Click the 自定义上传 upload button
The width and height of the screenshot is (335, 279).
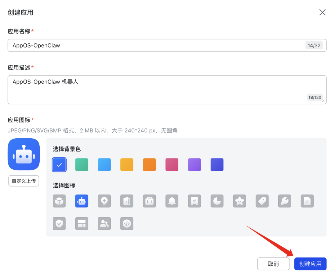coord(24,181)
